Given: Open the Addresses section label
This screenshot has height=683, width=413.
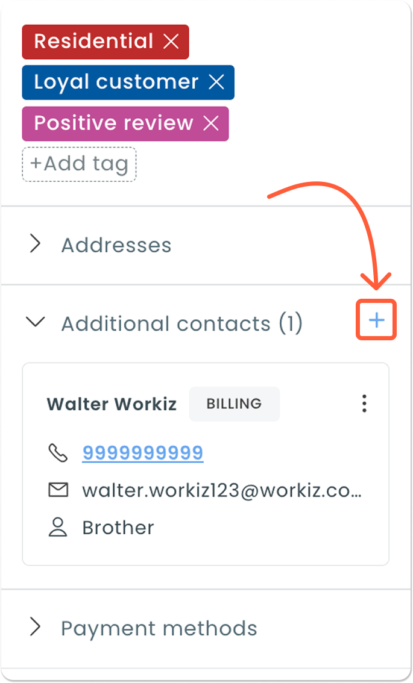Looking at the screenshot, I should (116, 245).
